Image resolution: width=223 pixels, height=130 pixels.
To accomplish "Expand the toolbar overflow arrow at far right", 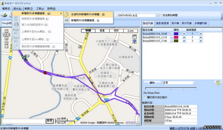I will pos(222,18).
